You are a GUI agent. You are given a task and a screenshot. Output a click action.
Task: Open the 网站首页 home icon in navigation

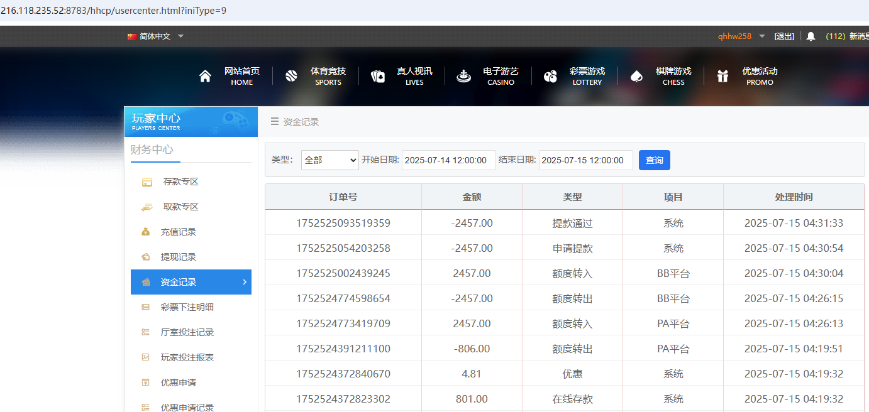point(204,75)
